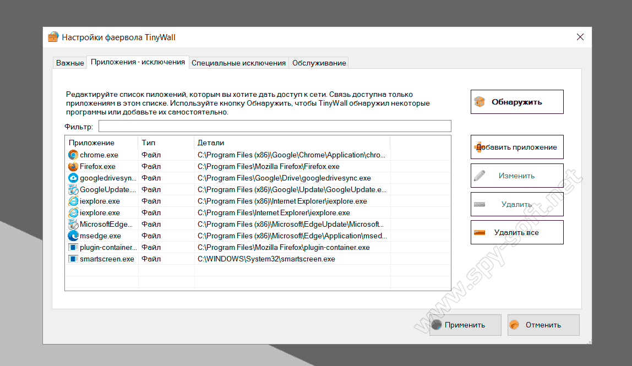Click the Добавить приложение button
The width and height of the screenshot is (632, 366).
pyautogui.click(x=517, y=147)
